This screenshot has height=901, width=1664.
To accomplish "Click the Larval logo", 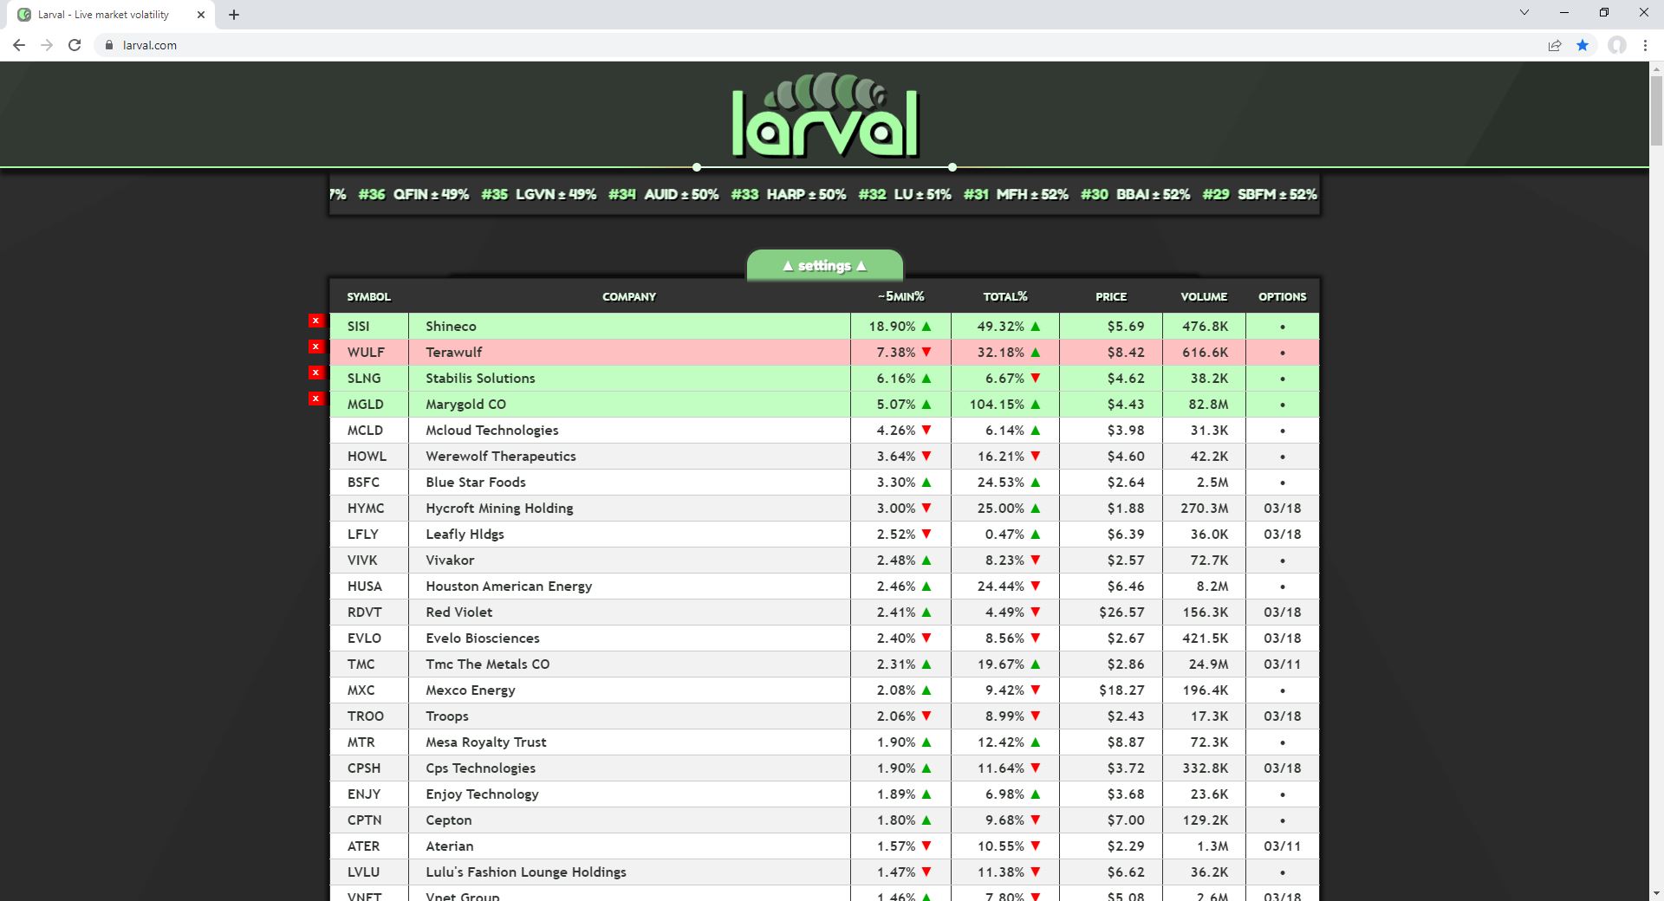I will coord(824,115).
